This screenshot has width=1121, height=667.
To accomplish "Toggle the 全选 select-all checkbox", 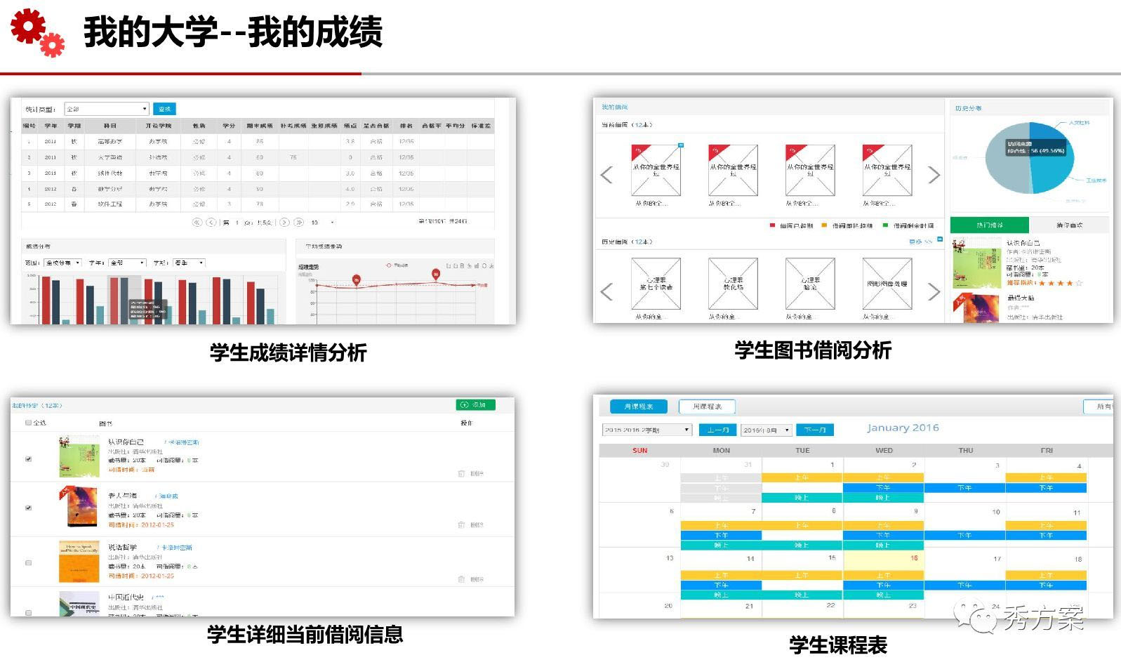I will 29,423.
